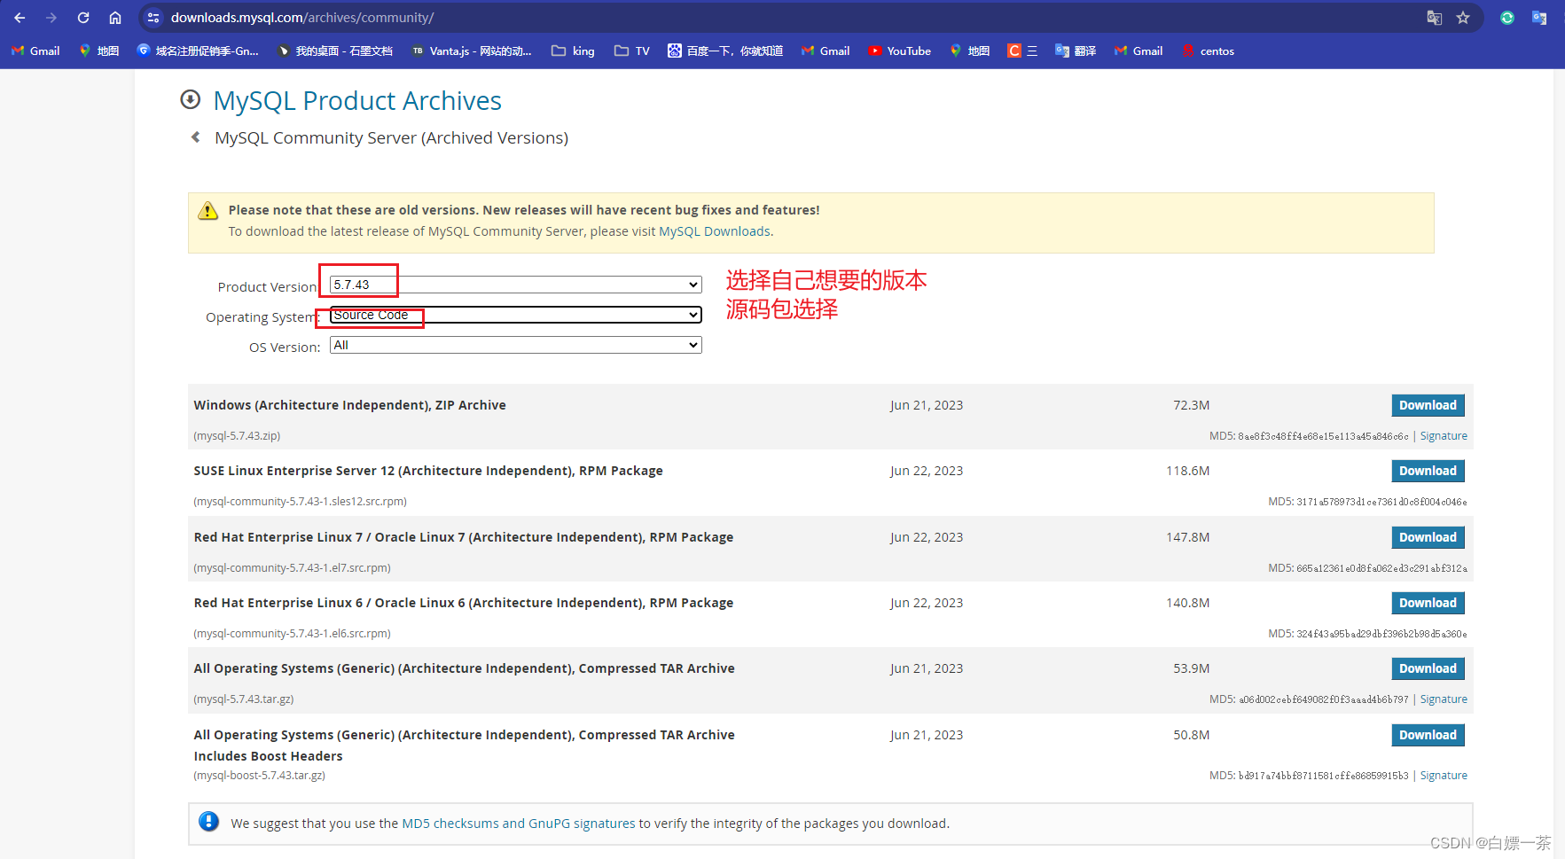Download SUSE Linux Enterprise Server 12 RPM

coord(1428,471)
